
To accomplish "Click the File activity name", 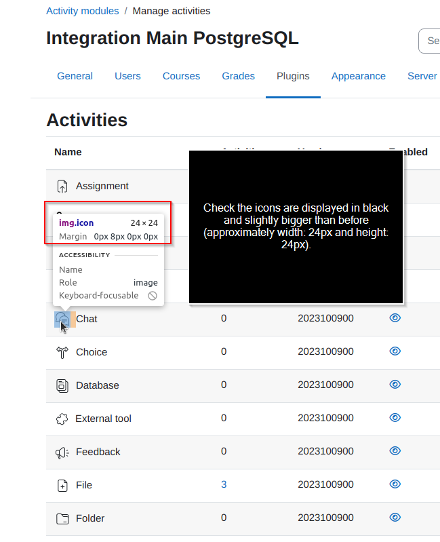I will click(84, 485).
